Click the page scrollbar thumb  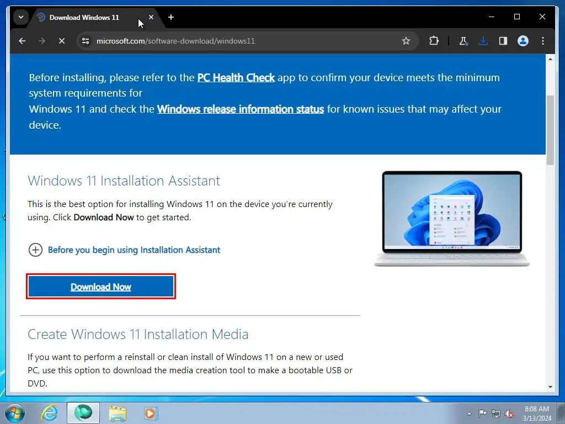coord(550,130)
